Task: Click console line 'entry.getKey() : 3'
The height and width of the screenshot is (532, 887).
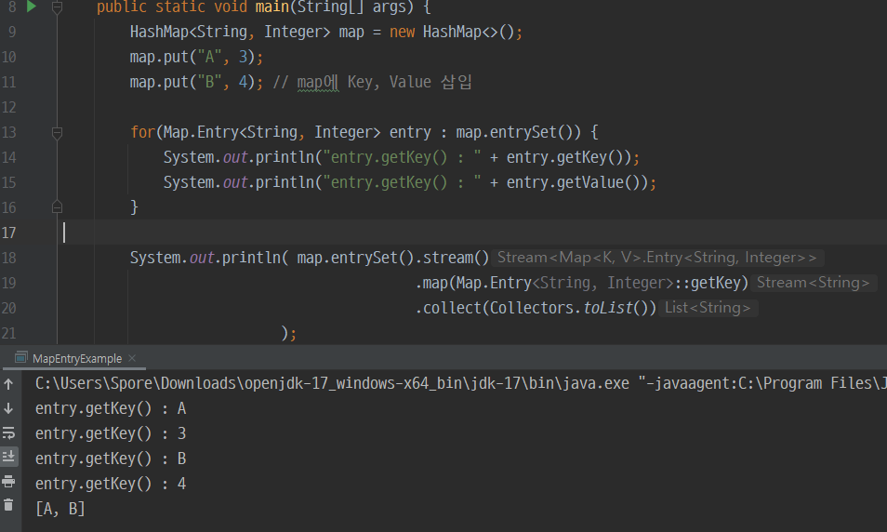Action: [111, 433]
